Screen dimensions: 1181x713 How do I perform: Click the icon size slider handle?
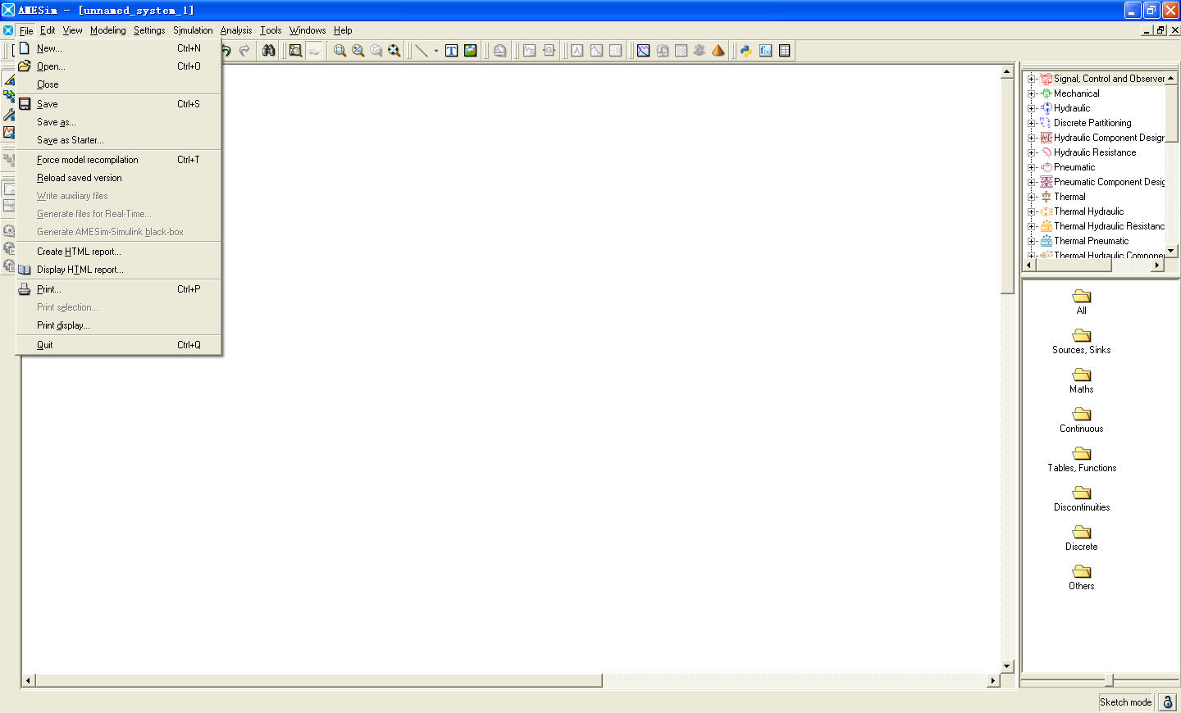click(1109, 680)
